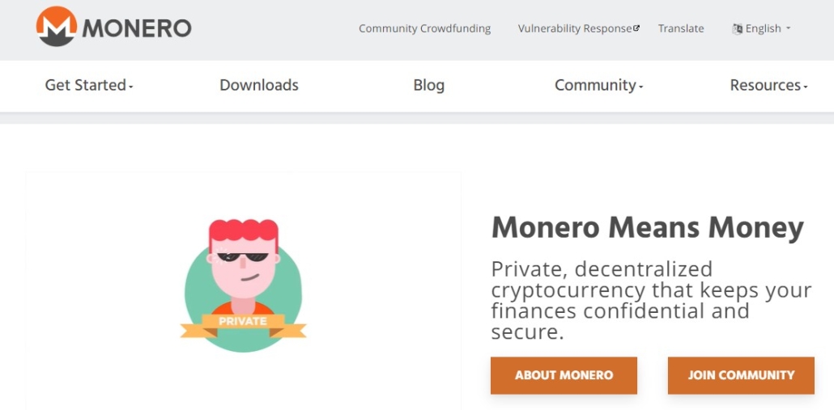This screenshot has width=834, height=410.
Task: Click the MONERO wordmark text
Action: 137,29
